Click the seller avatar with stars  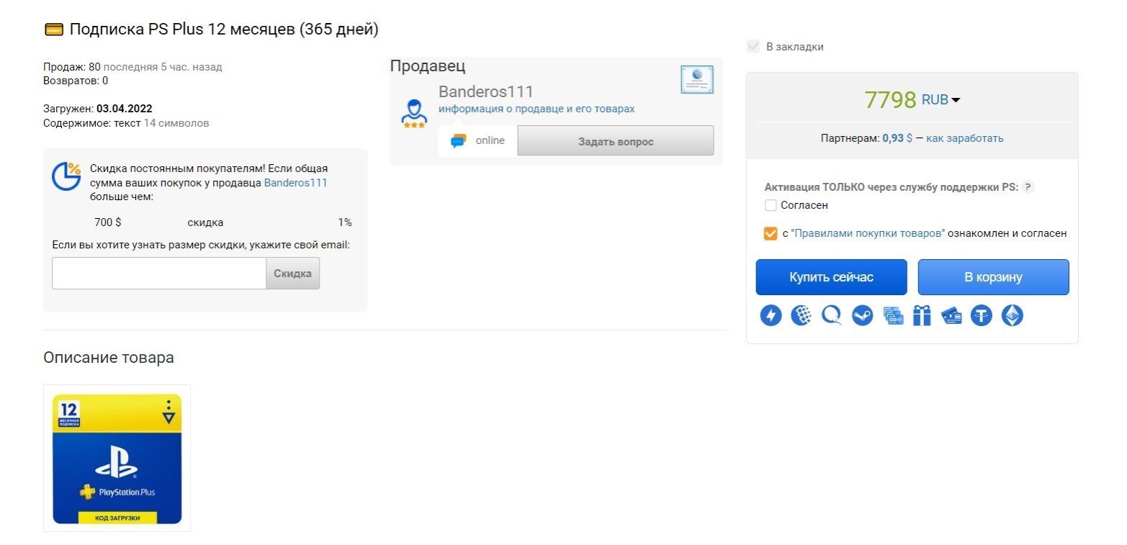point(414,114)
